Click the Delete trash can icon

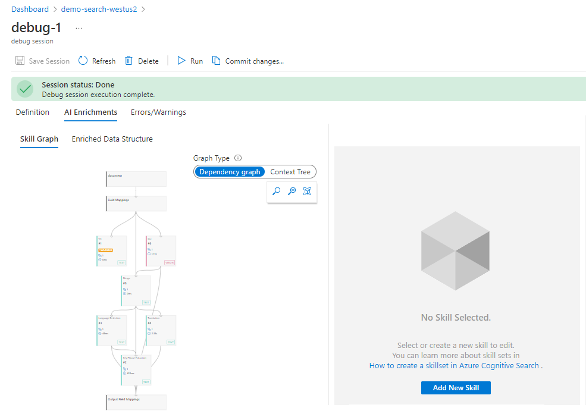pos(129,61)
